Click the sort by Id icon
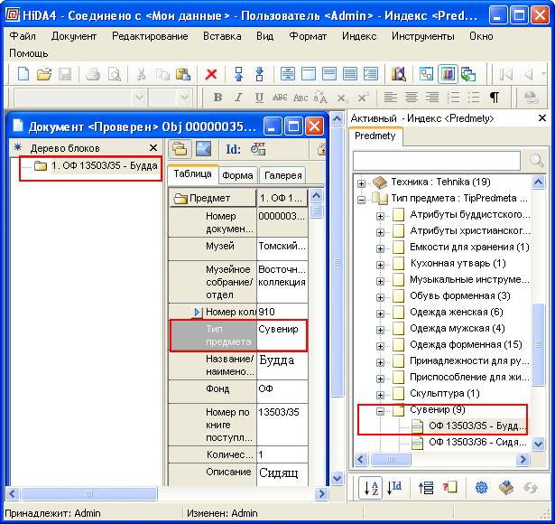Screen dimensions: 555x524 pos(394,488)
